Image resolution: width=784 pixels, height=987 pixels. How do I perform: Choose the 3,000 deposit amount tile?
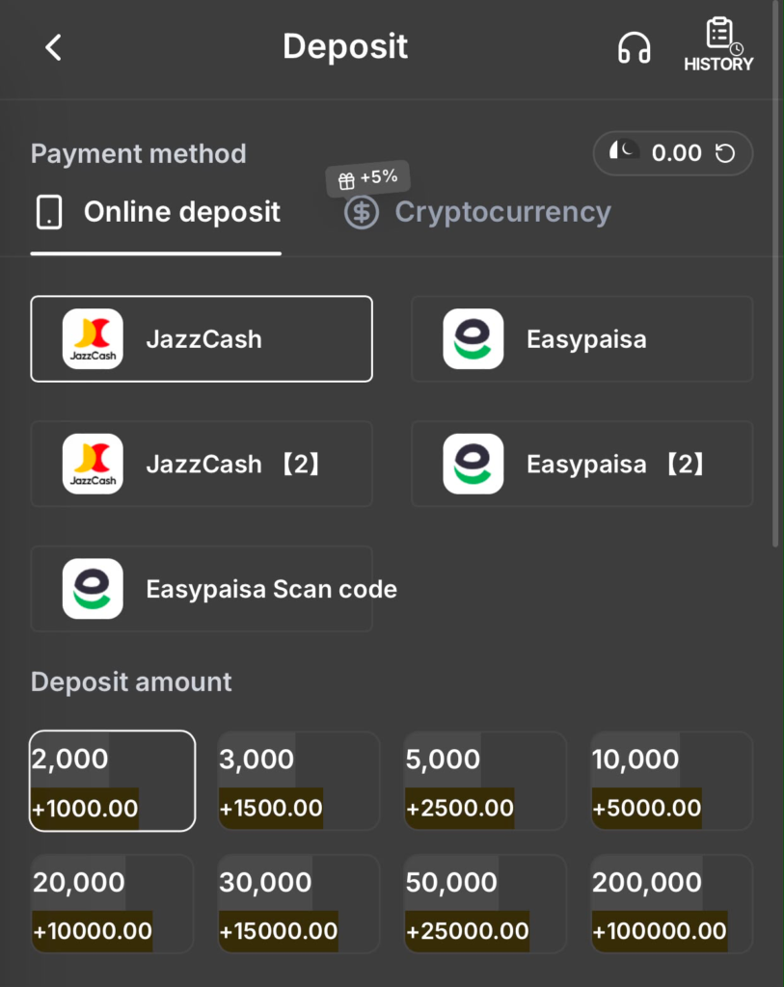click(x=299, y=781)
